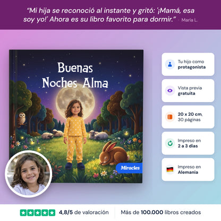Click the sleeping brown rabbit illustration
The image size is (221, 221).
pyautogui.click(x=114, y=154)
